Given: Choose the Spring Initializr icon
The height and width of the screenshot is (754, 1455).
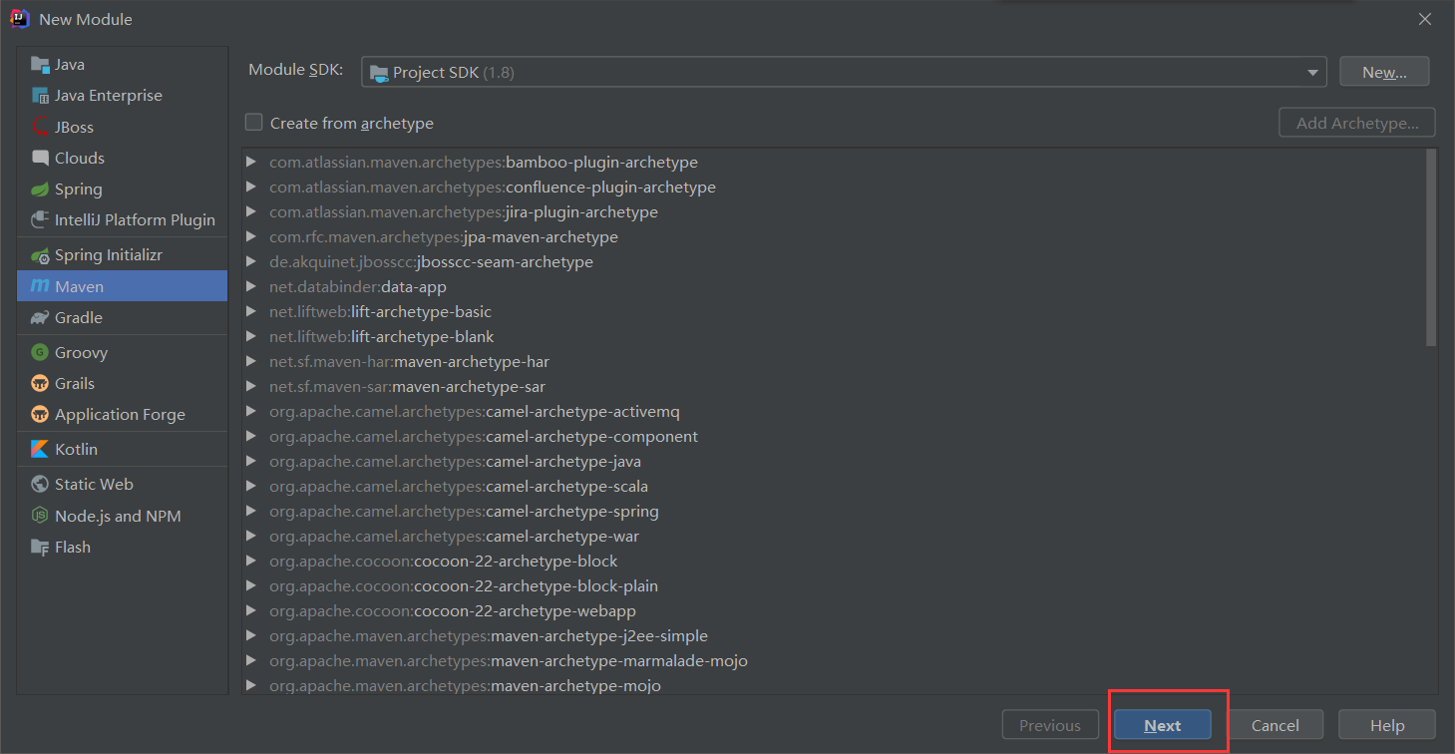Looking at the screenshot, I should pyautogui.click(x=40, y=255).
